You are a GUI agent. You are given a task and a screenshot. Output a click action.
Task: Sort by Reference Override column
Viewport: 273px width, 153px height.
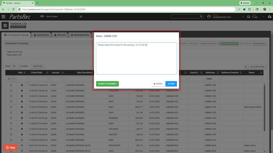(241, 73)
